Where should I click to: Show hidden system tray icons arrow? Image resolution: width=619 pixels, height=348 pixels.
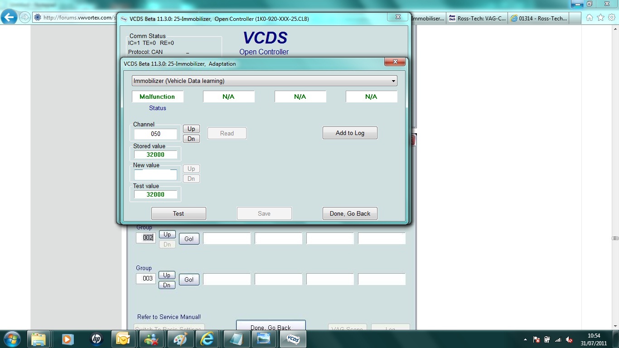tap(525, 339)
